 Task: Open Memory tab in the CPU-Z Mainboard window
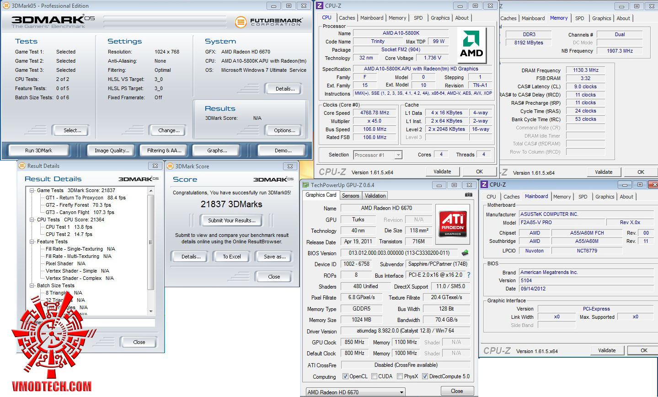tap(562, 197)
